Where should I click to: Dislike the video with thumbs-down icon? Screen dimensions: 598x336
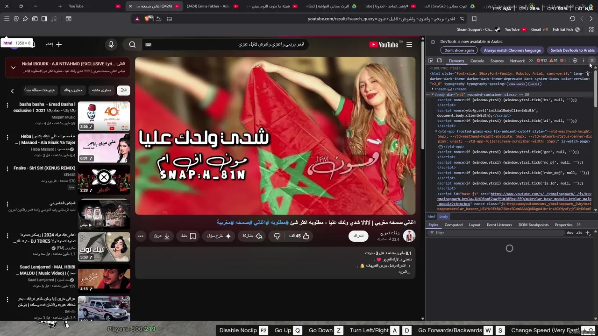(277, 236)
